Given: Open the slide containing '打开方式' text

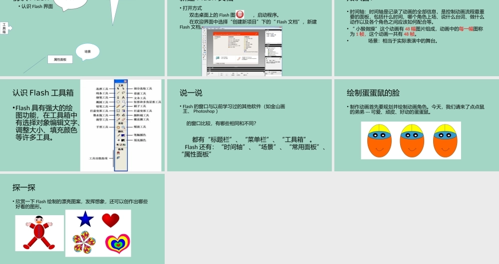Looking at the screenshot, I should pos(249,38).
